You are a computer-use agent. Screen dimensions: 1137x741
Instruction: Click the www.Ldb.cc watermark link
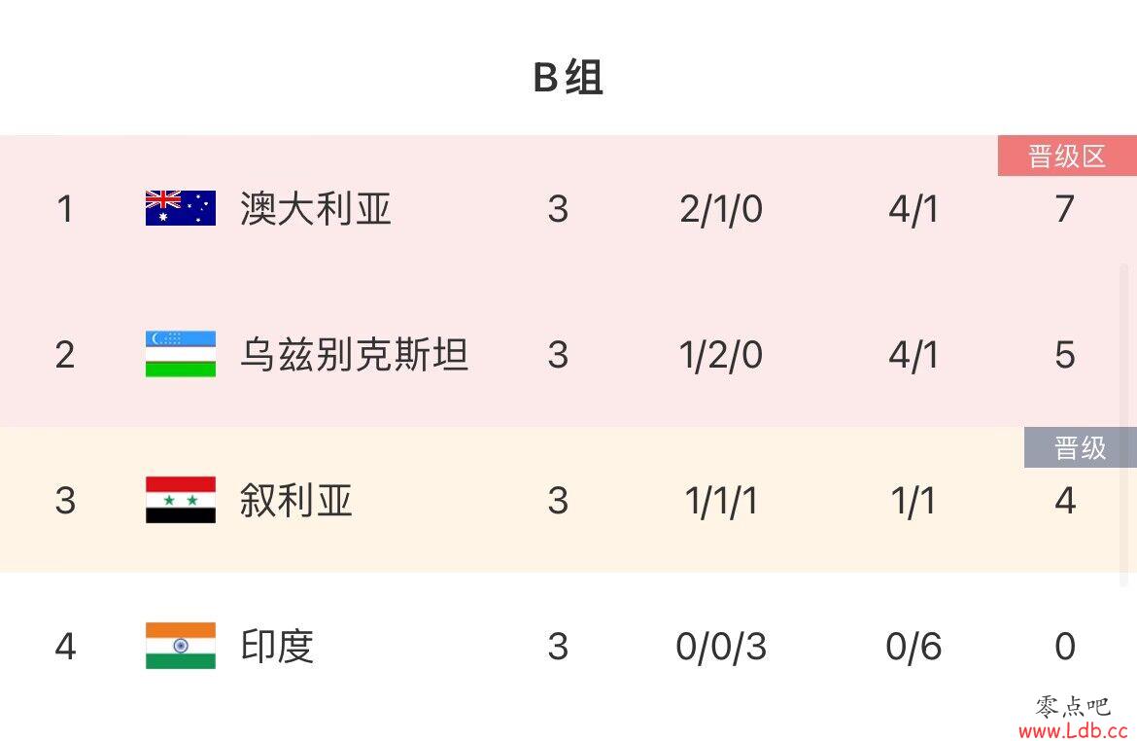click(1073, 729)
